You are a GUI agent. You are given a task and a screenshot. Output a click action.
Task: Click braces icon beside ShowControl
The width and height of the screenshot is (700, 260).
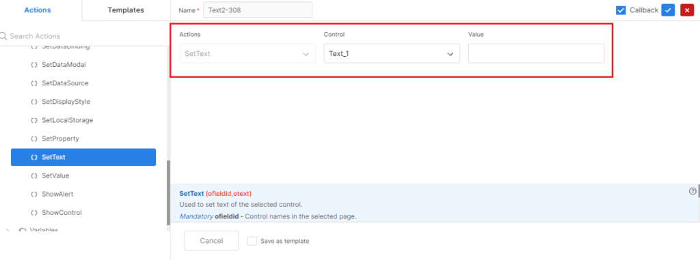(34, 213)
